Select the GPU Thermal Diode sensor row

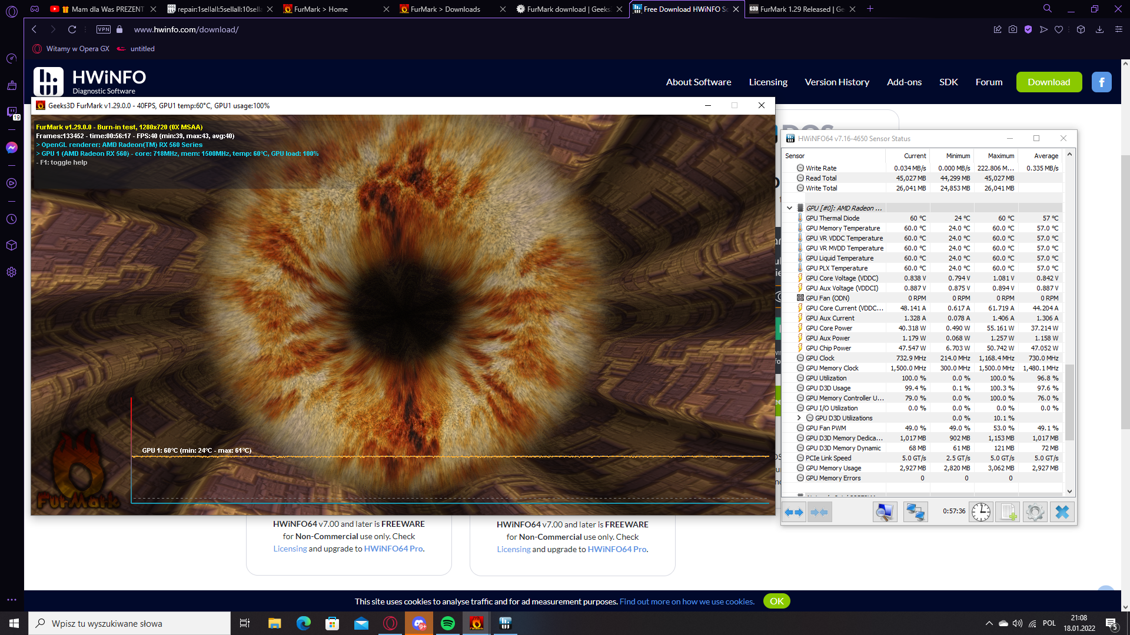[923, 218]
